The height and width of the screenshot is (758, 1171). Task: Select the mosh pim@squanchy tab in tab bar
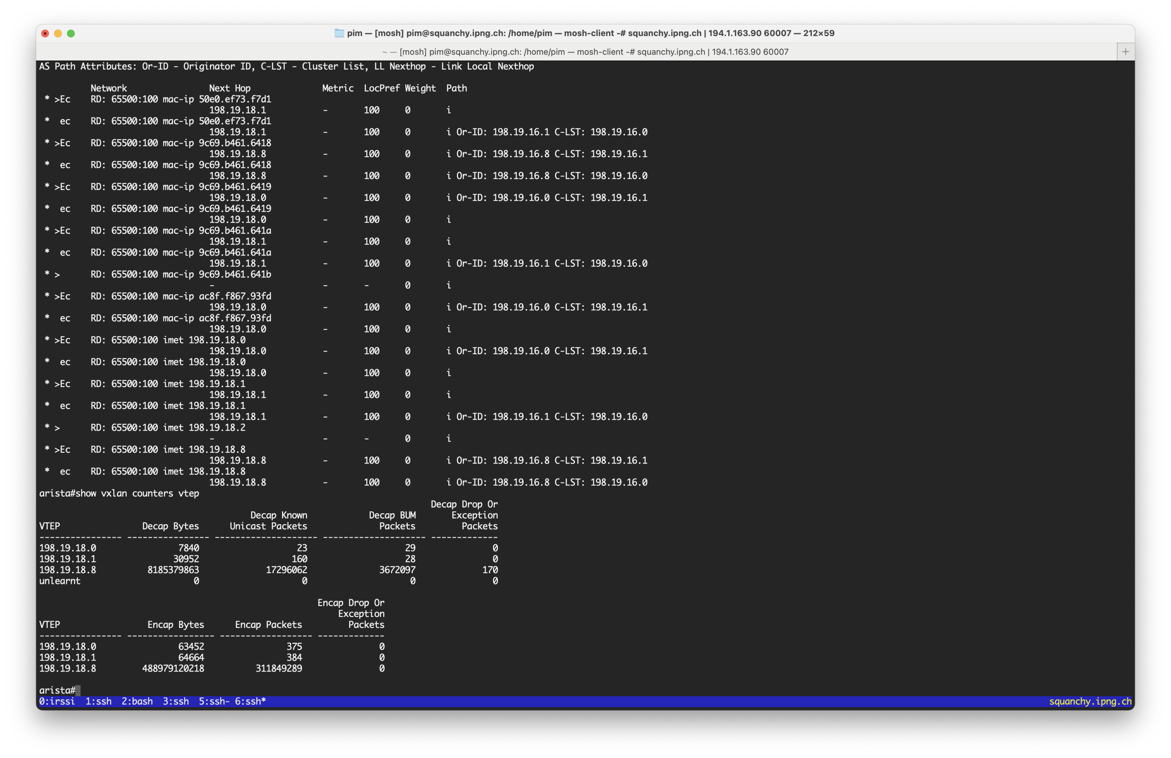[585, 52]
